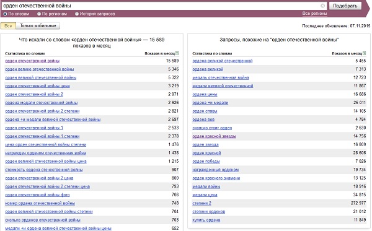
Task: Select the По регионам radio button
Action: coord(39,14)
